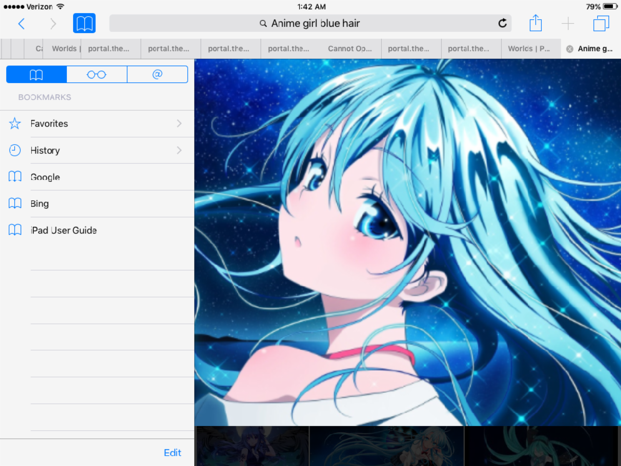Click the iPad User Guide book icon

point(14,230)
